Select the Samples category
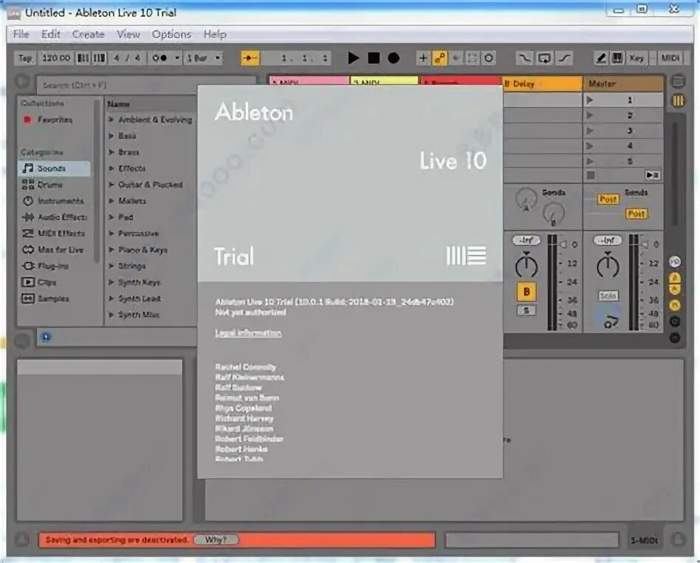Screen dimensions: 700x563 point(46,298)
